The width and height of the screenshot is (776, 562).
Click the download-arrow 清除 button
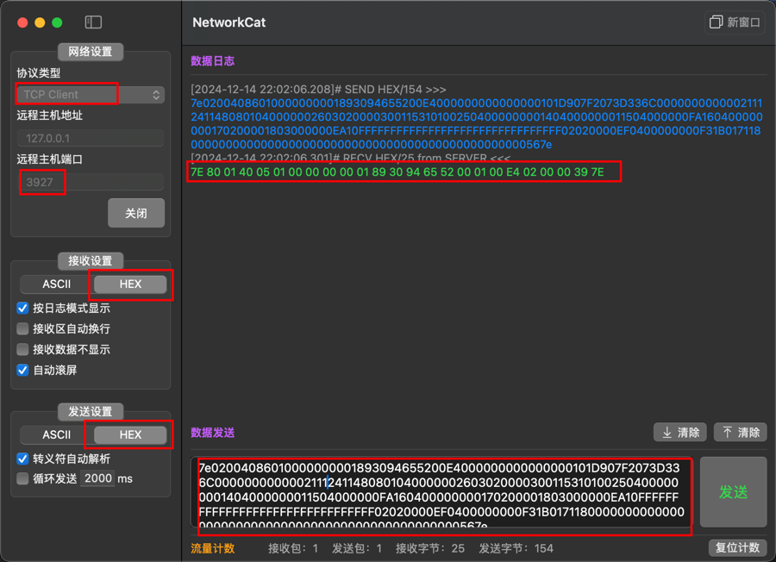(680, 433)
